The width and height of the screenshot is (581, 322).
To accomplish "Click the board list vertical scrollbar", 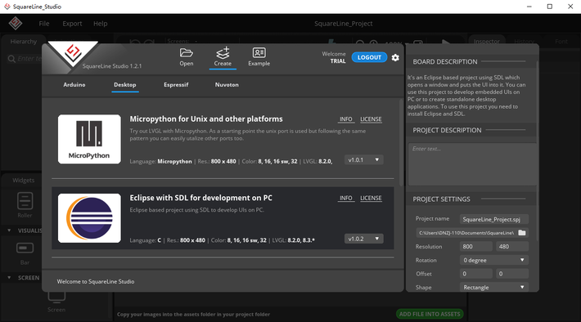I will point(401,142).
